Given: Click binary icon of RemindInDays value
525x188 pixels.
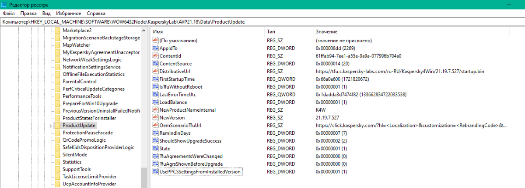Looking at the screenshot, I should [x=155, y=133].
